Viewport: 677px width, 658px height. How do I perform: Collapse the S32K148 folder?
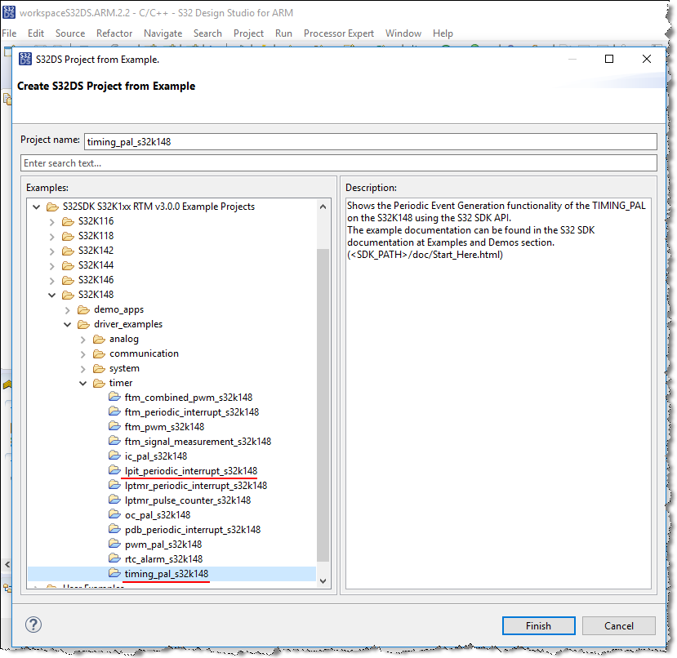pyautogui.click(x=52, y=295)
